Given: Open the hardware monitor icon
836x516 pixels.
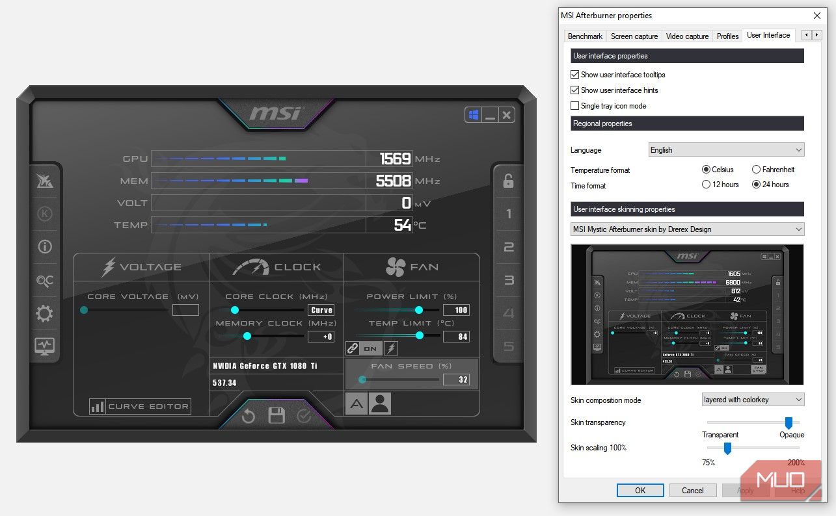Looking at the screenshot, I should pos(44,346).
